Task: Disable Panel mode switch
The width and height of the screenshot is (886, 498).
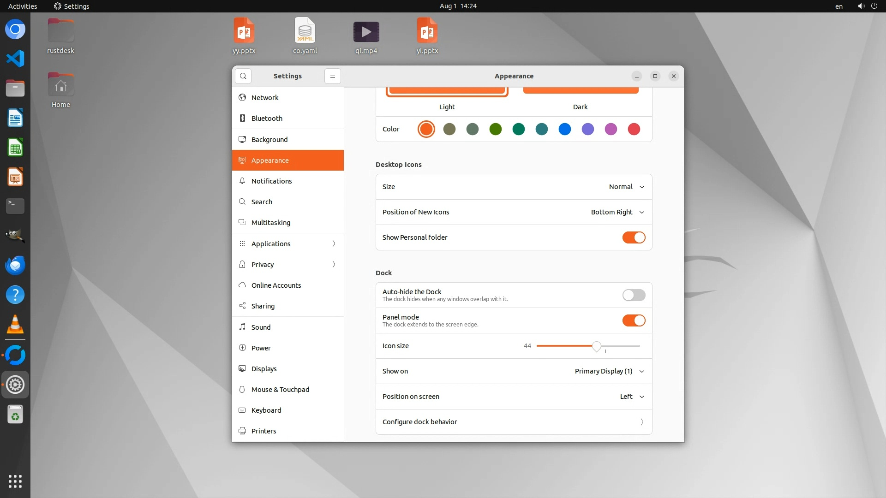Action: click(634, 320)
